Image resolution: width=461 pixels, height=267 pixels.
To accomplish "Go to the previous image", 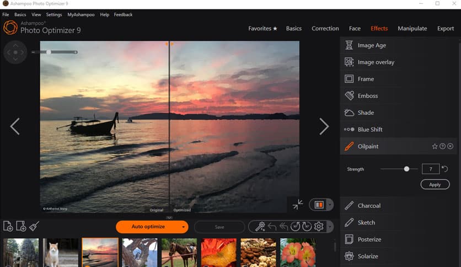I will pyautogui.click(x=15, y=126).
